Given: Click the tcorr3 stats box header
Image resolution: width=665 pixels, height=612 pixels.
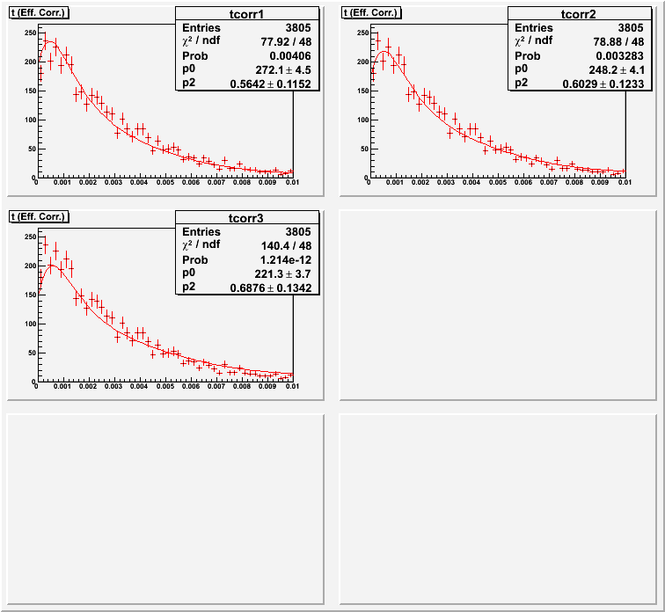Looking at the screenshot, I should click(248, 218).
